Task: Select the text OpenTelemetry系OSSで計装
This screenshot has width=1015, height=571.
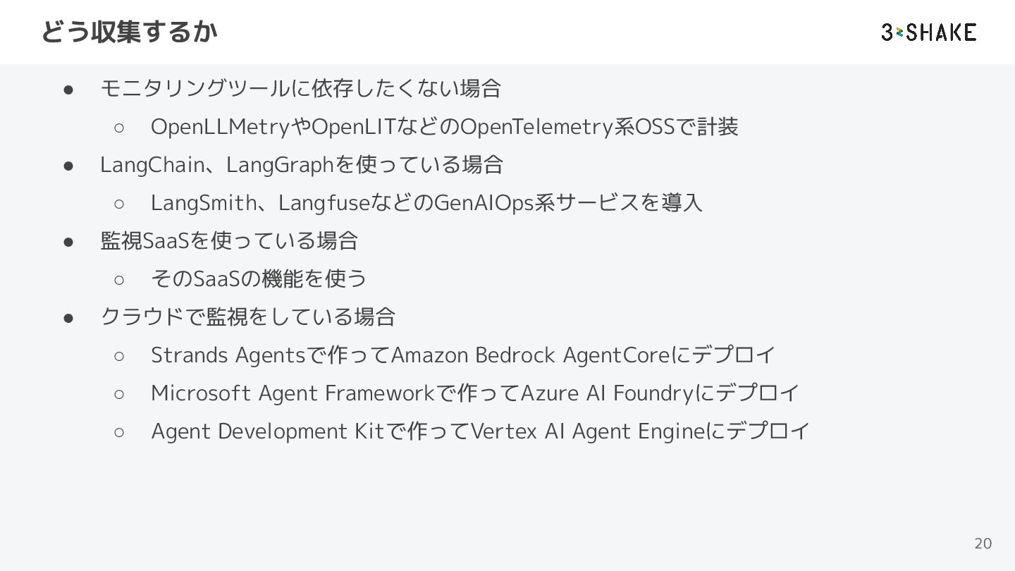Action: point(599,128)
